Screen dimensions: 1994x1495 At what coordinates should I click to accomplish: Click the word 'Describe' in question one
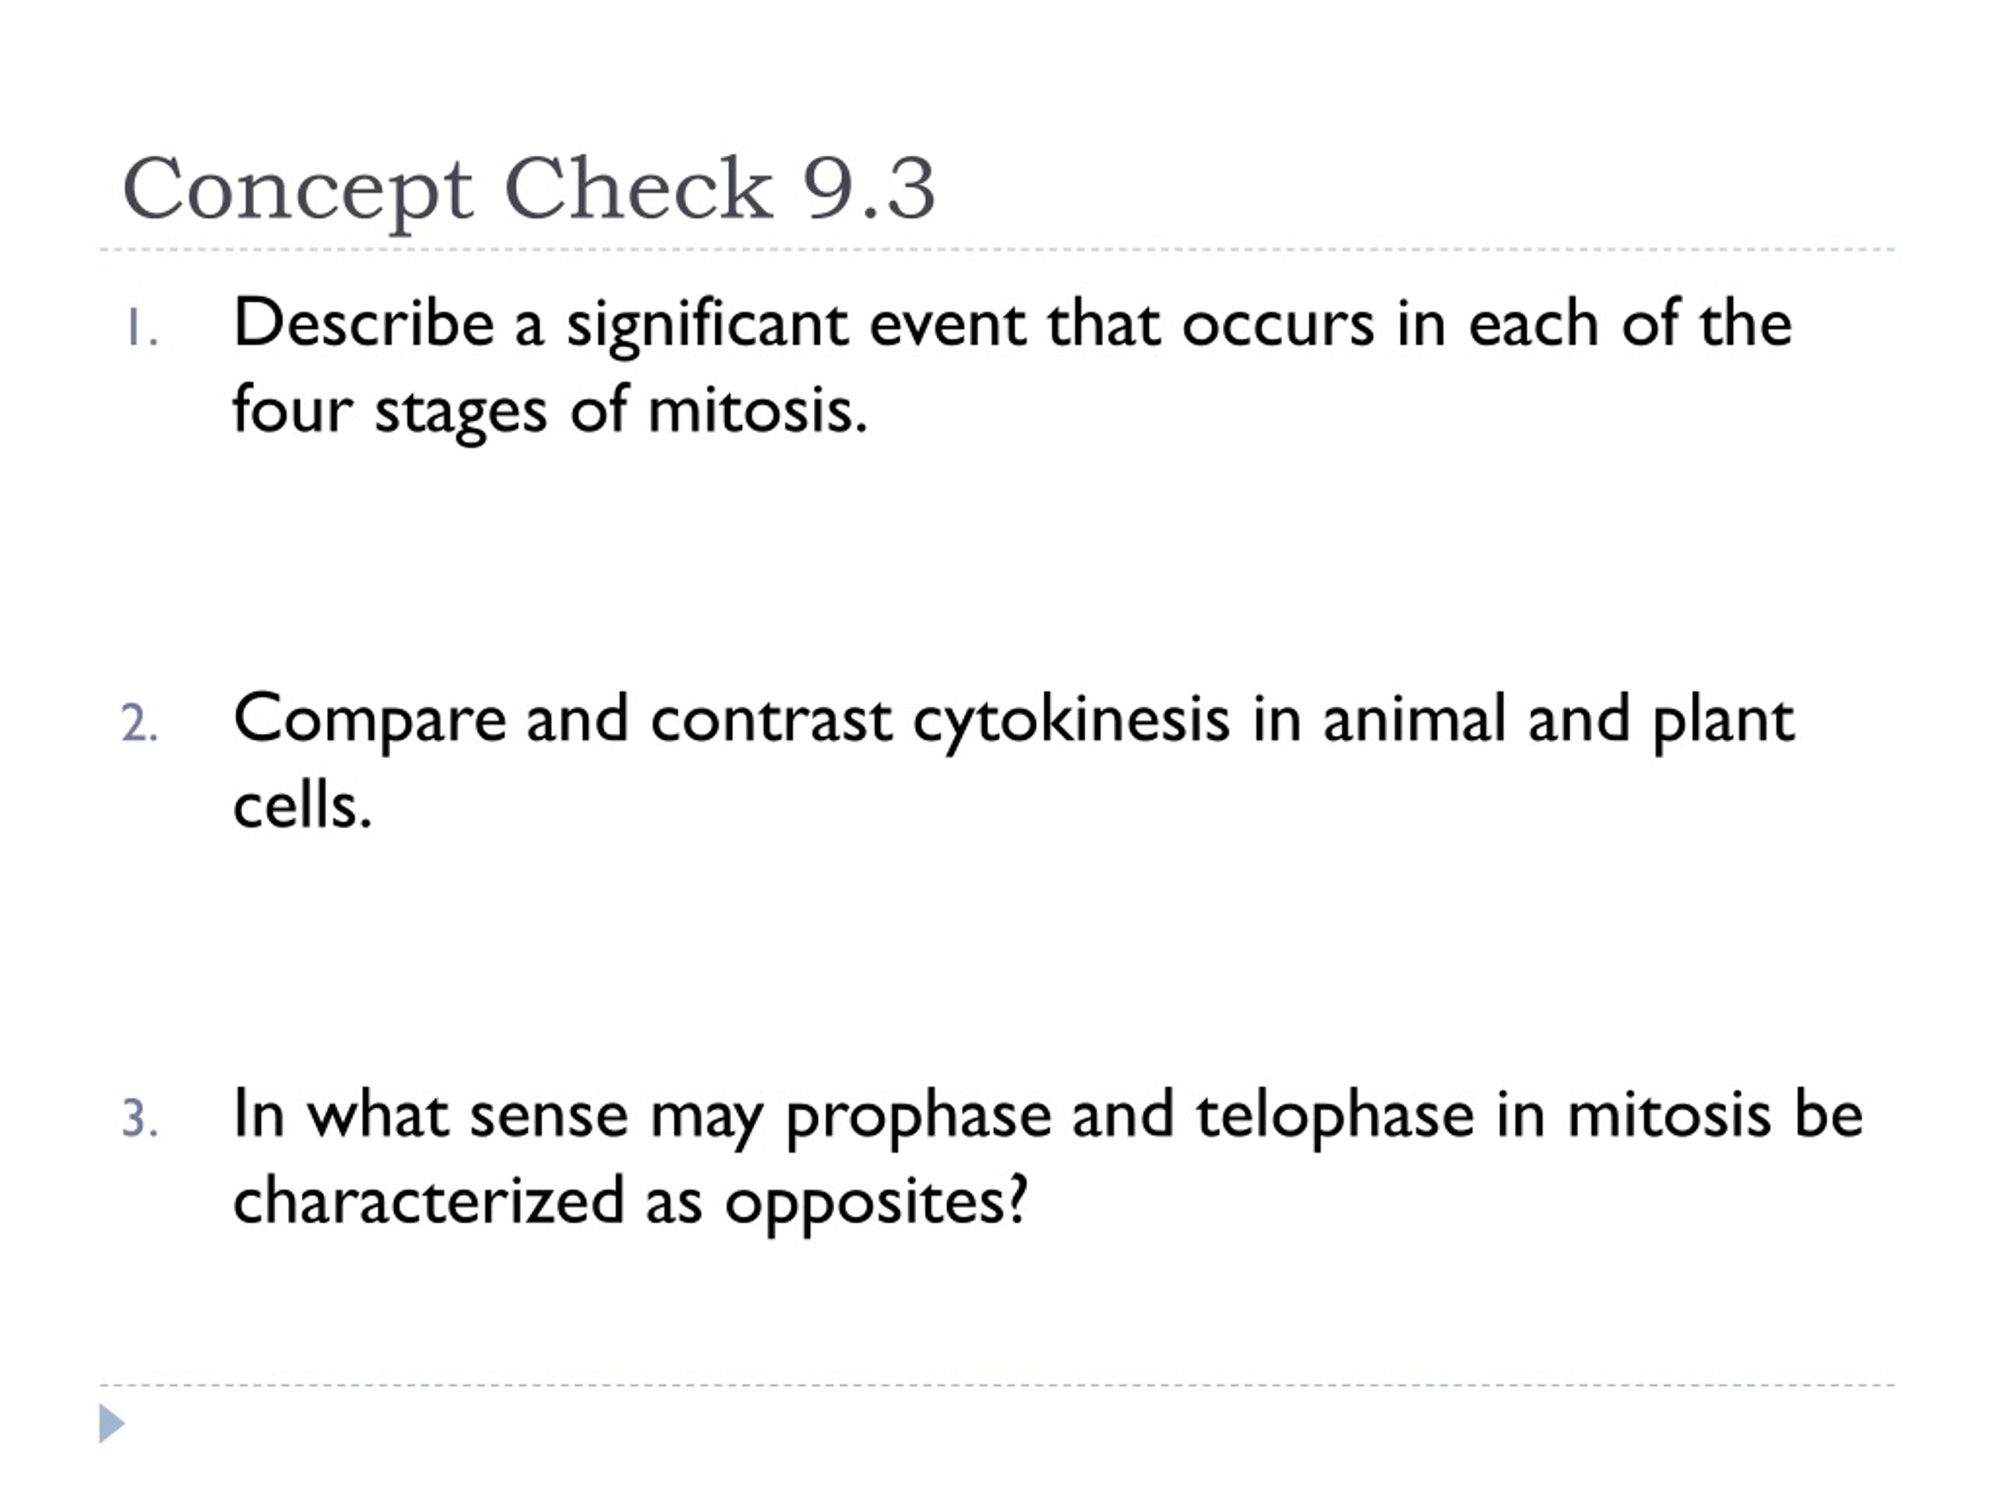363,322
